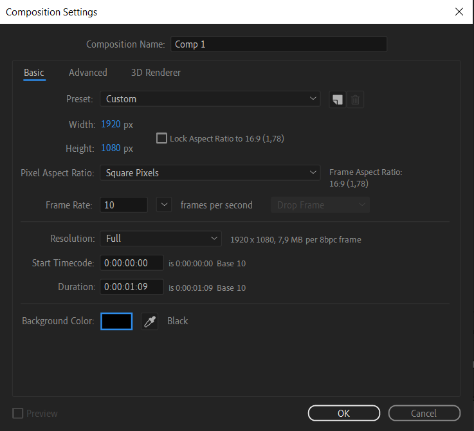Click the delete preset trash icon
The width and height of the screenshot is (474, 431).
point(356,100)
